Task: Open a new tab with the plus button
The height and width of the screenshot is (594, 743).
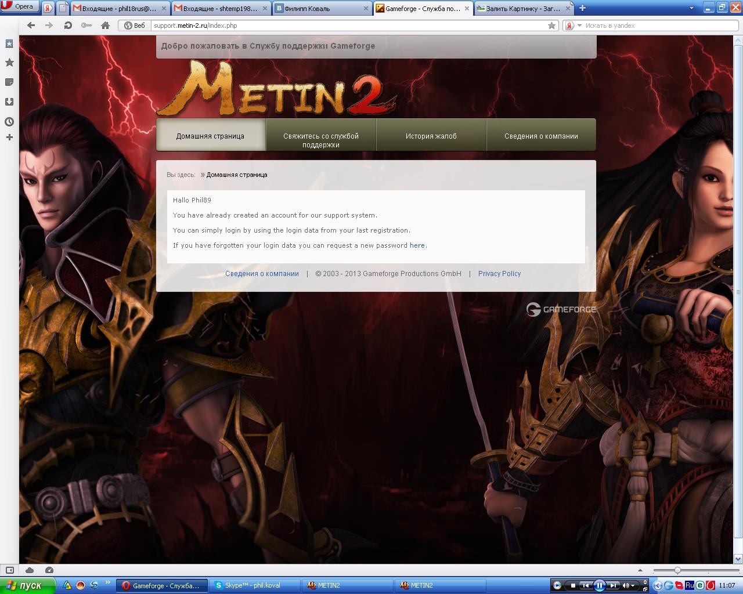Action: click(582, 8)
